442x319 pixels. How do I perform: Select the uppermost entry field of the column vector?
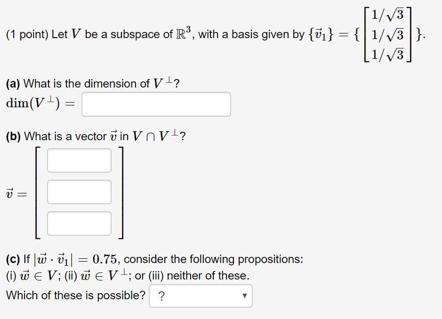[79, 160]
